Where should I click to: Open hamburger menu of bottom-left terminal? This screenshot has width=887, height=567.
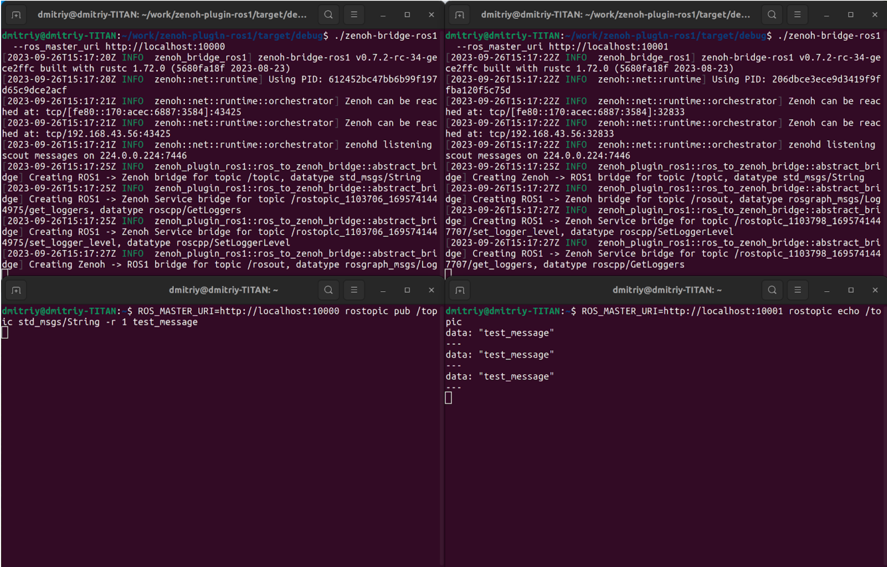tap(354, 290)
